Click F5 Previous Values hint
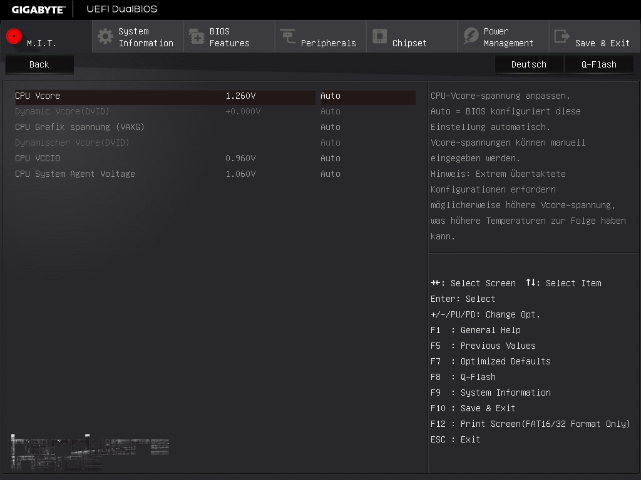 [483, 346]
